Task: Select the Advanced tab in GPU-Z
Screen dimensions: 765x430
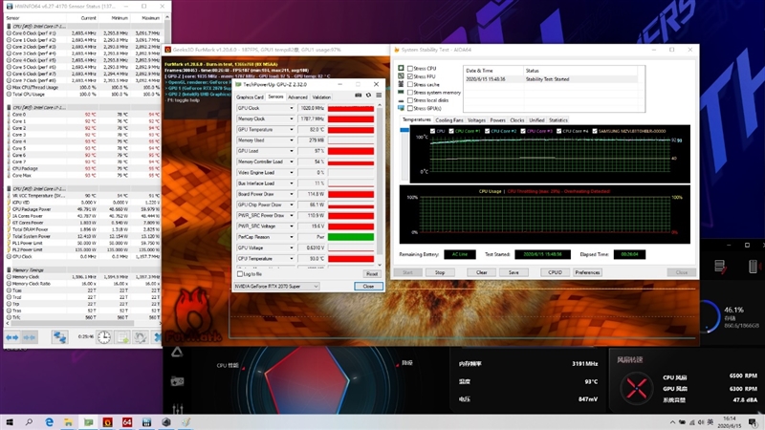Action: tap(298, 97)
